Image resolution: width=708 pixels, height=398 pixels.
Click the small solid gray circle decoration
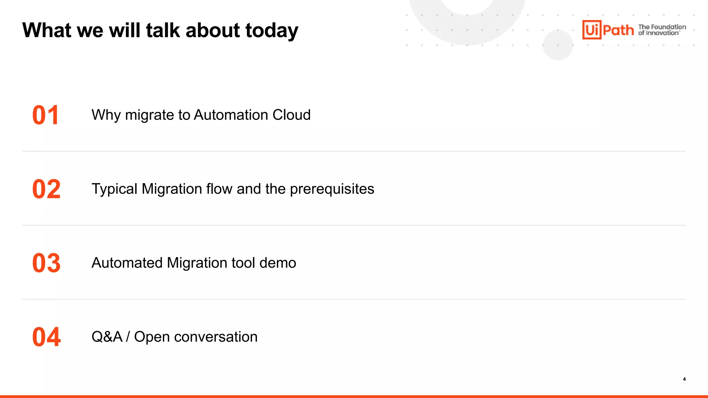(x=558, y=45)
